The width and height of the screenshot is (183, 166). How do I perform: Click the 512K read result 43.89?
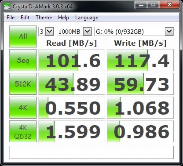[72, 84]
